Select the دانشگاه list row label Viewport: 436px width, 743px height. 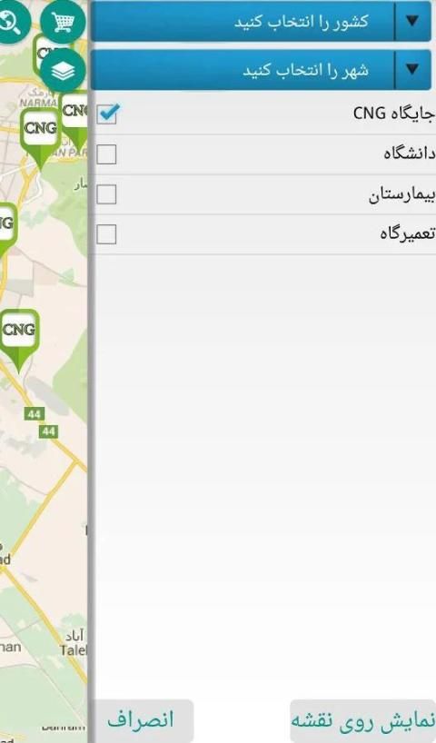click(x=409, y=154)
